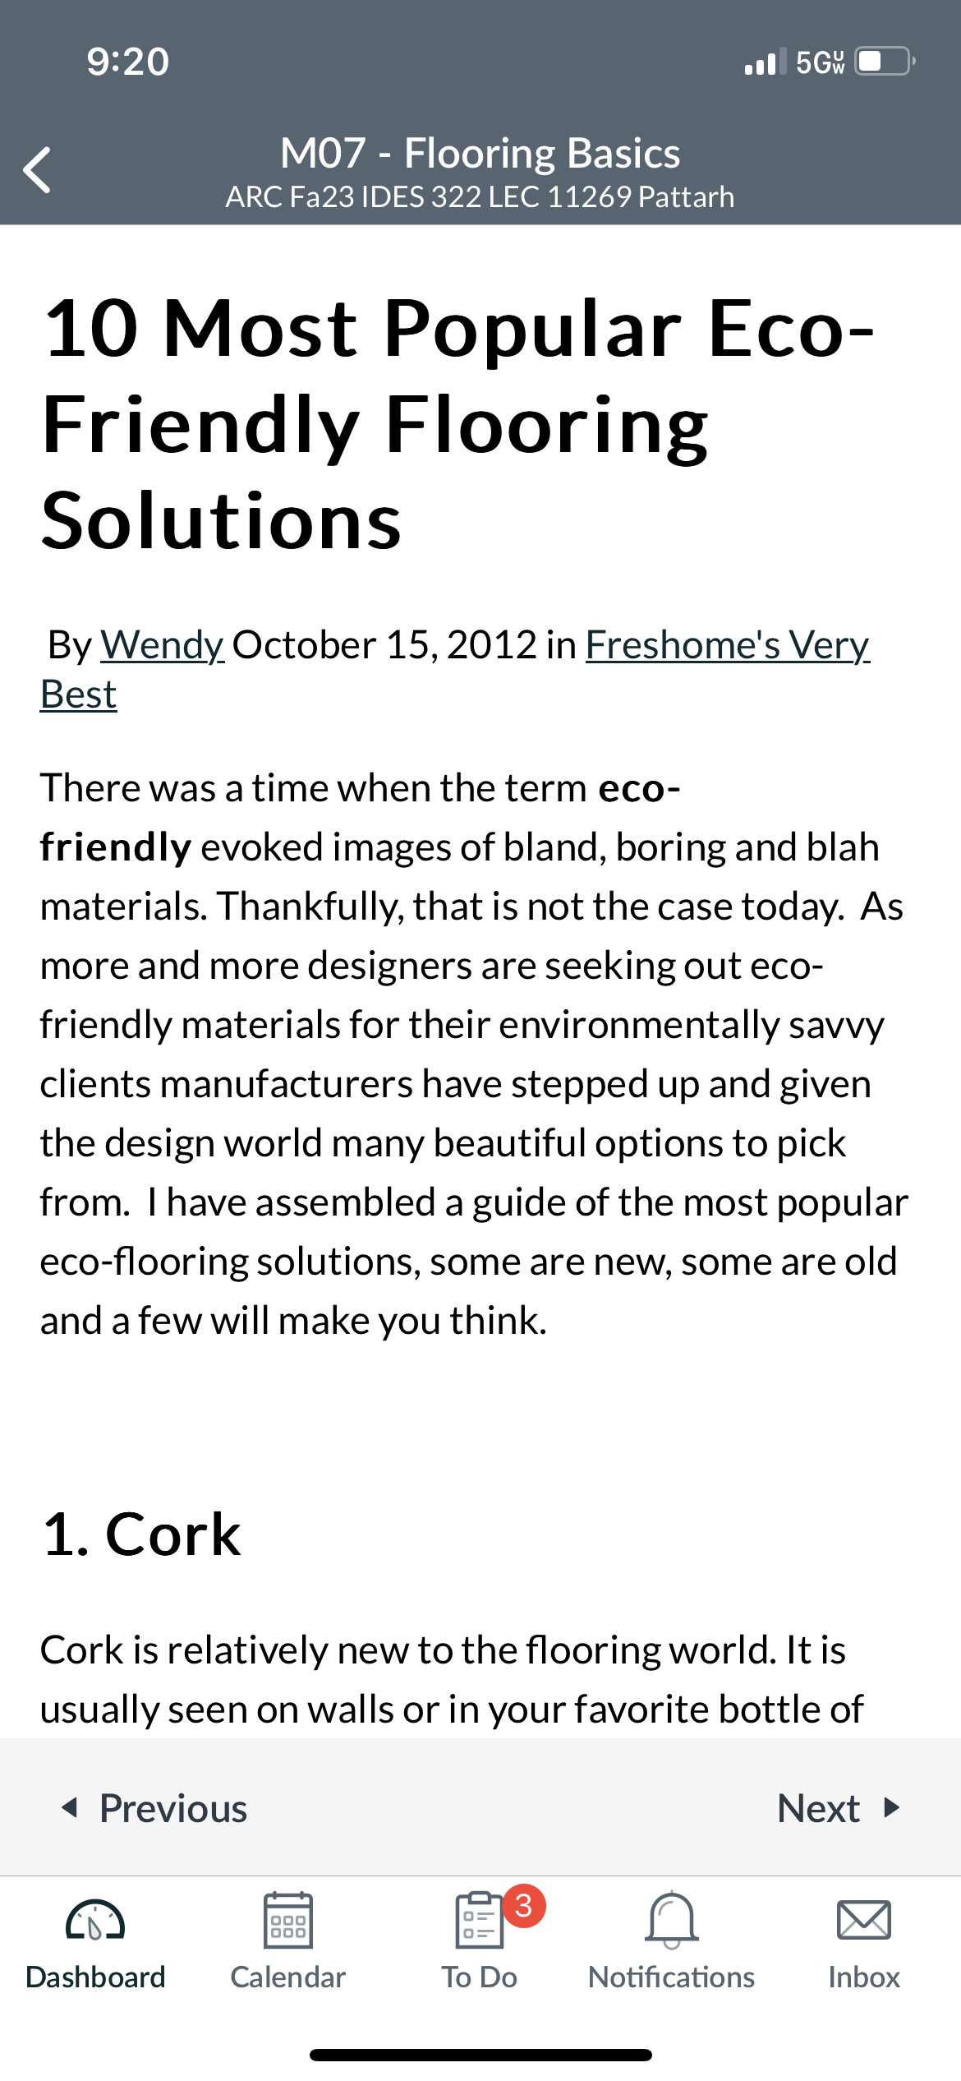Tap the red 3 badge on To Do
The height and width of the screenshot is (2081, 961).
[524, 1905]
